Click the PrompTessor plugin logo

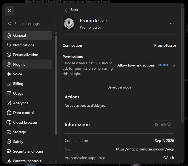point(69,23)
